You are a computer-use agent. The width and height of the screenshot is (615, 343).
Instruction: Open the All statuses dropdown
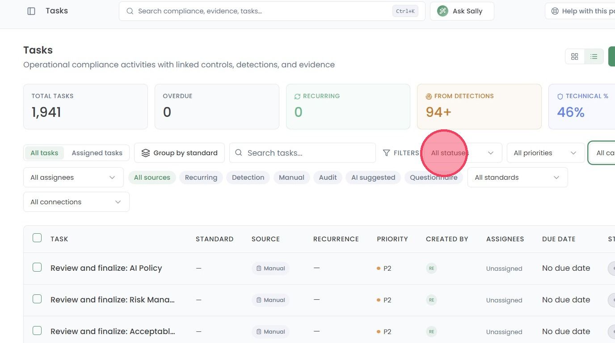[463, 153]
